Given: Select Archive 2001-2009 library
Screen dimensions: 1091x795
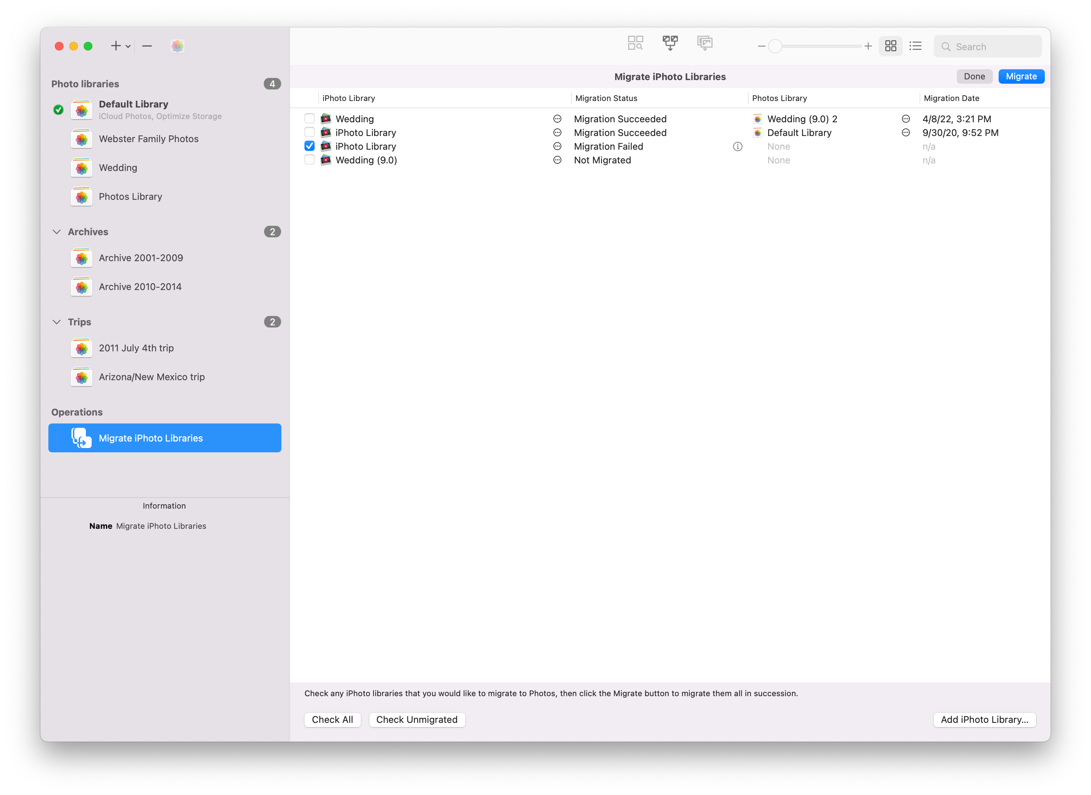Looking at the screenshot, I should [x=165, y=258].
